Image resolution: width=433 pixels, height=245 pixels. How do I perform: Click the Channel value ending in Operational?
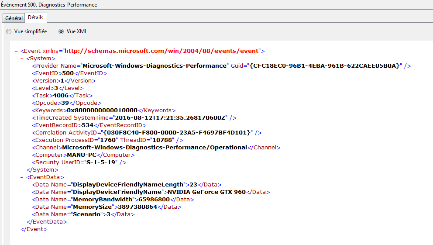[155, 148]
